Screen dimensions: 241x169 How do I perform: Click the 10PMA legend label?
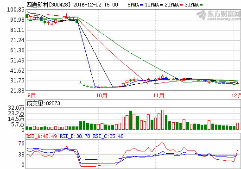152,5
